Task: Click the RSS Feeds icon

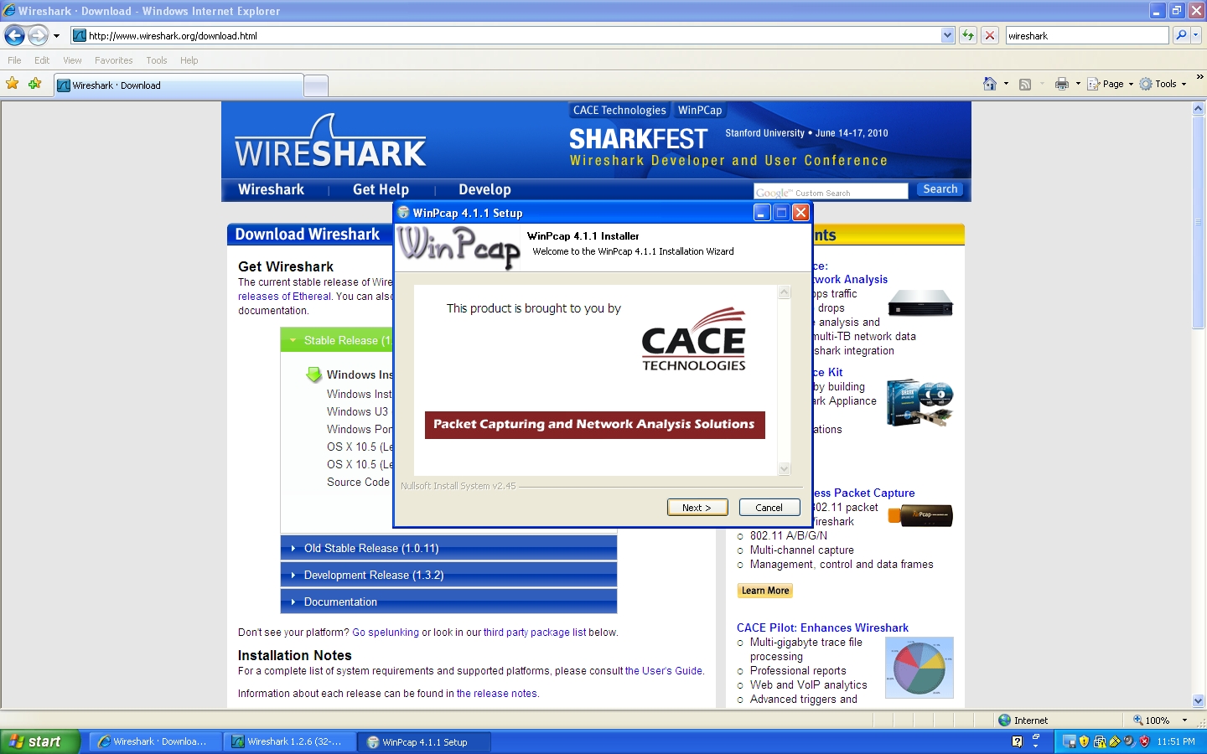Action: point(1024,84)
